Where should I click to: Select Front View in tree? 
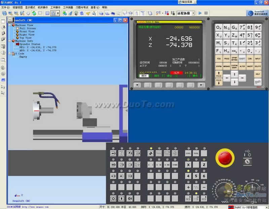coord(27,32)
